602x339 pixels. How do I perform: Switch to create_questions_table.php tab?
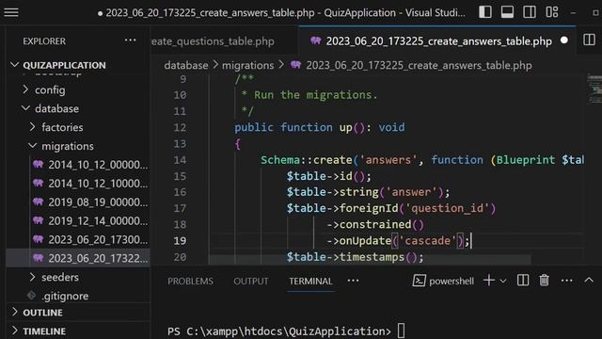213,41
